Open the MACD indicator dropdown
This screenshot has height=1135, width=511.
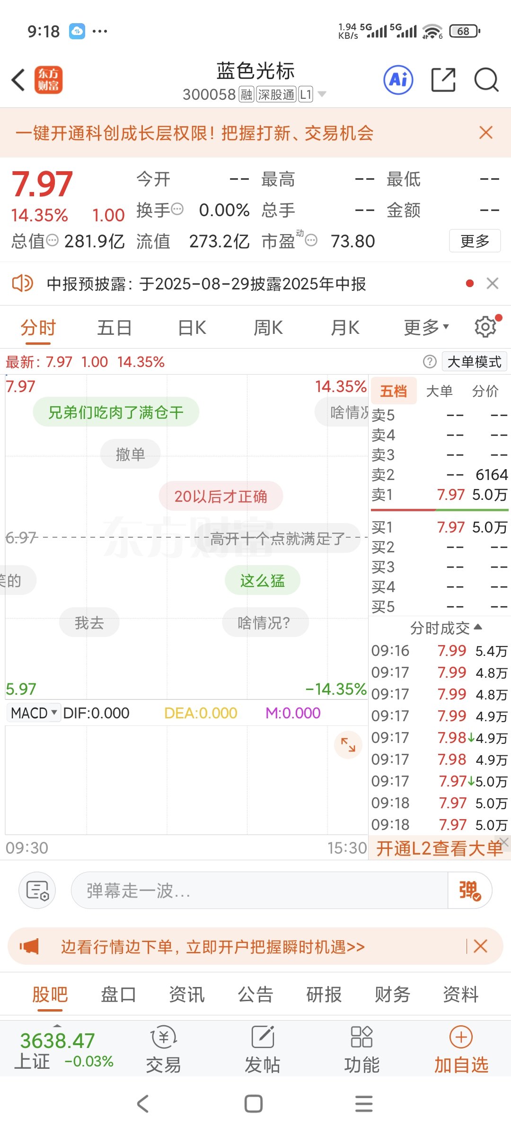pyautogui.click(x=34, y=713)
